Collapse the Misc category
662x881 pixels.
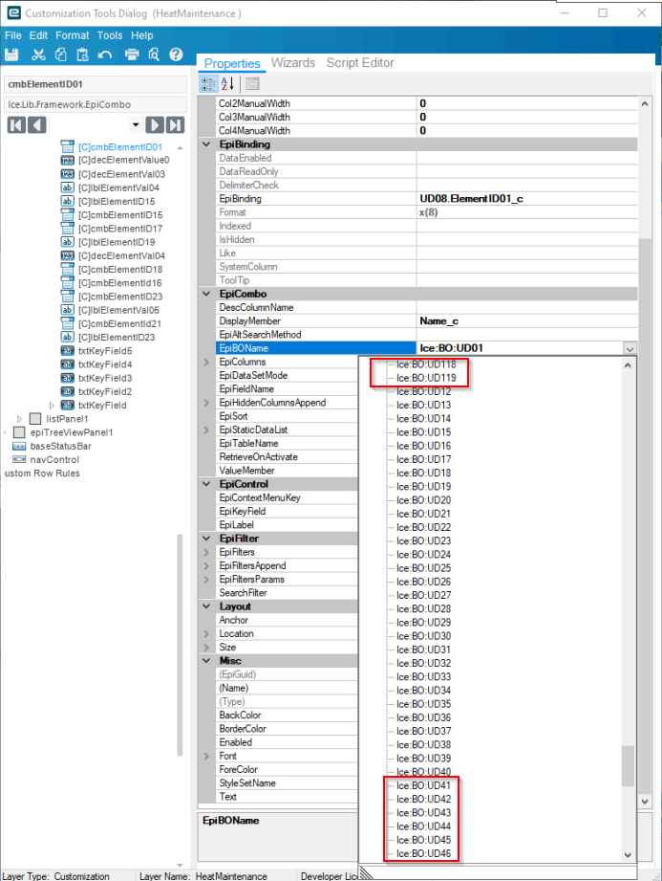coord(206,661)
